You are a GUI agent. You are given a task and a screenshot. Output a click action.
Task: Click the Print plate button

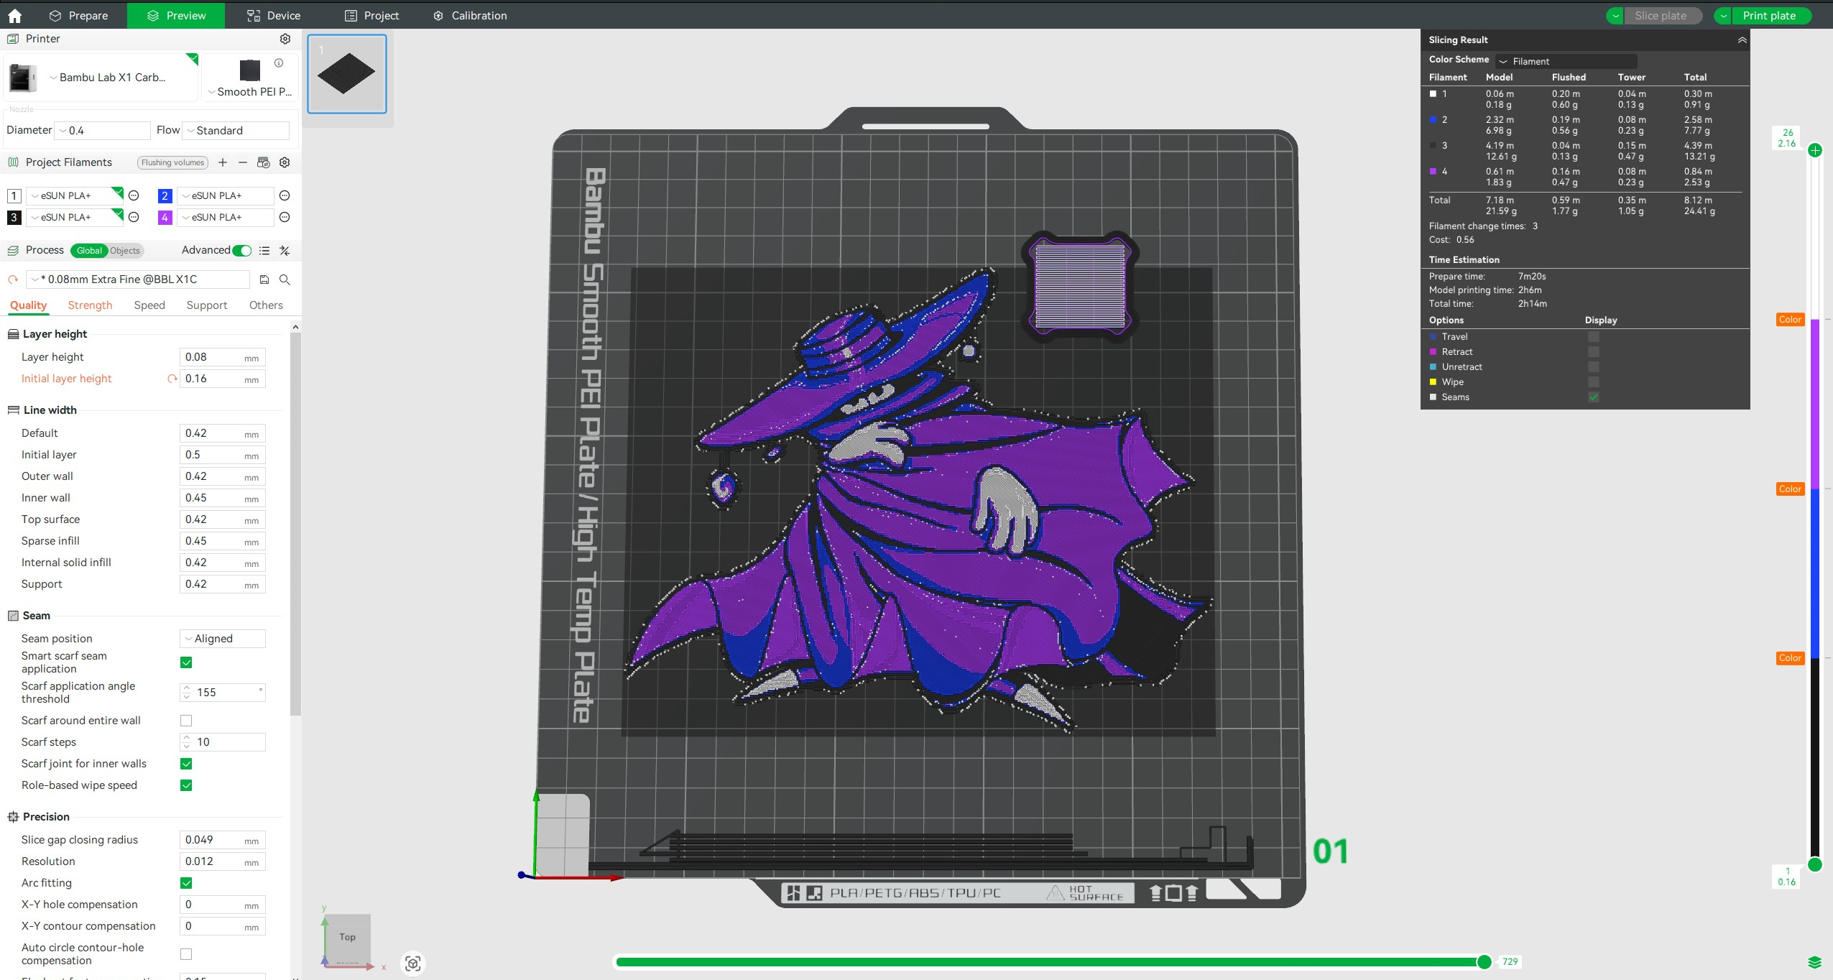[1768, 15]
